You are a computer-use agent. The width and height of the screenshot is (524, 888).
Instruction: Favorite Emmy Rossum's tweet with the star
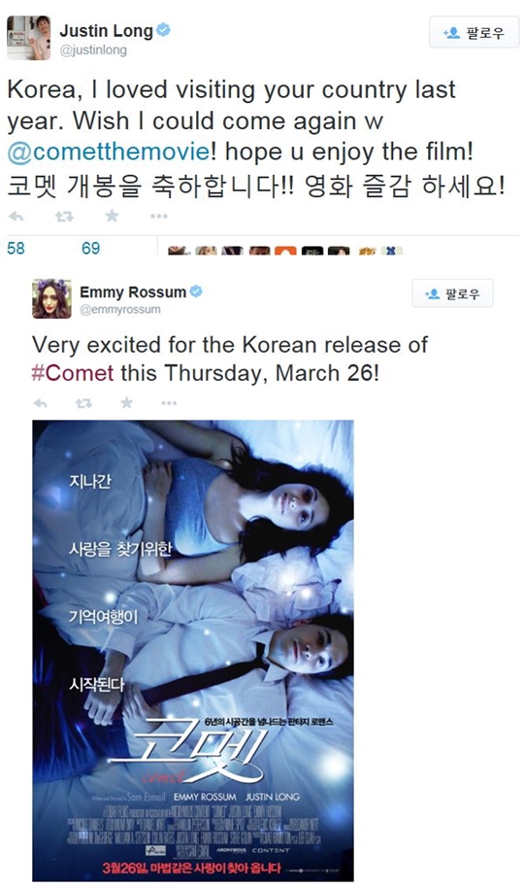click(127, 402)
